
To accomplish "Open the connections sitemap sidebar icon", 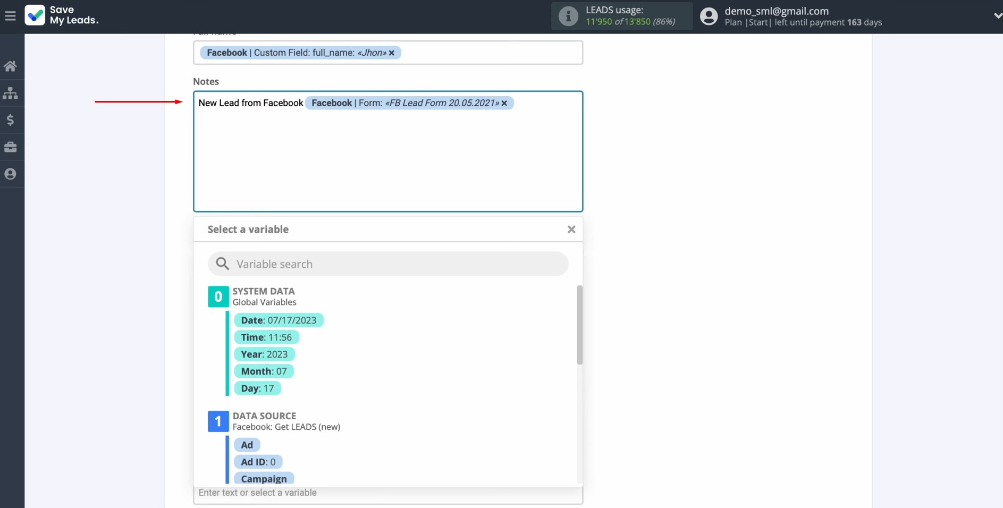I will pos(10,93).
